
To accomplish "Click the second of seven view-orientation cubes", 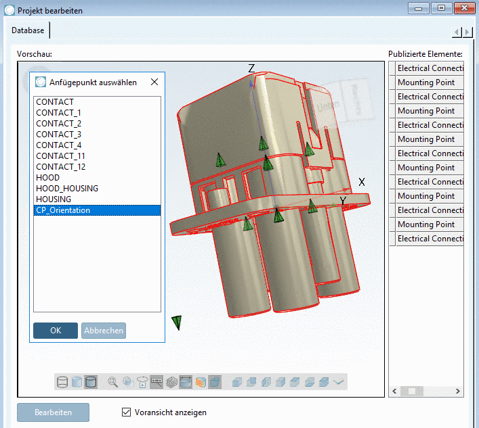I will [251, 382].
